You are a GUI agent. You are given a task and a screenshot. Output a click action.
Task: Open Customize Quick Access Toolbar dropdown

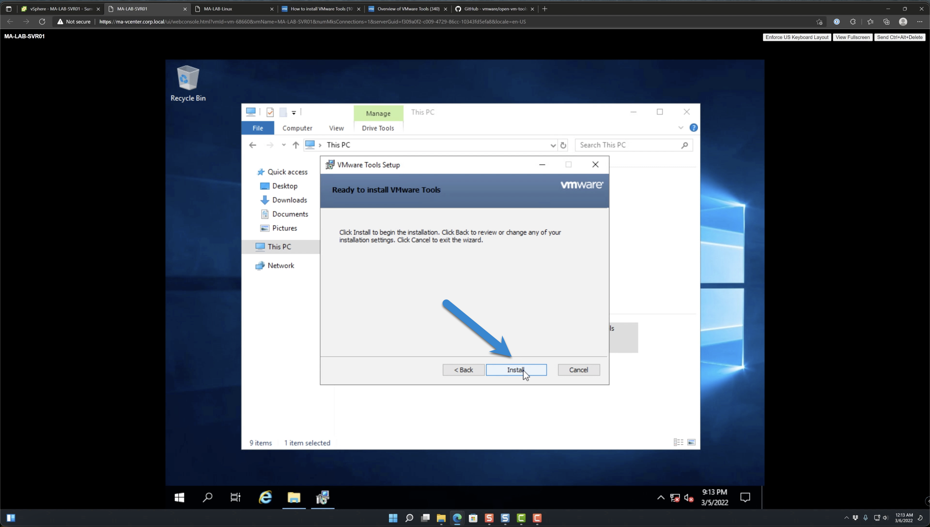coord(294,113)
